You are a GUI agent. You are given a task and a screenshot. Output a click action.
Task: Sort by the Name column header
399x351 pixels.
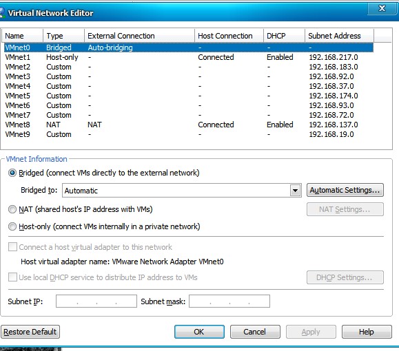22,36
